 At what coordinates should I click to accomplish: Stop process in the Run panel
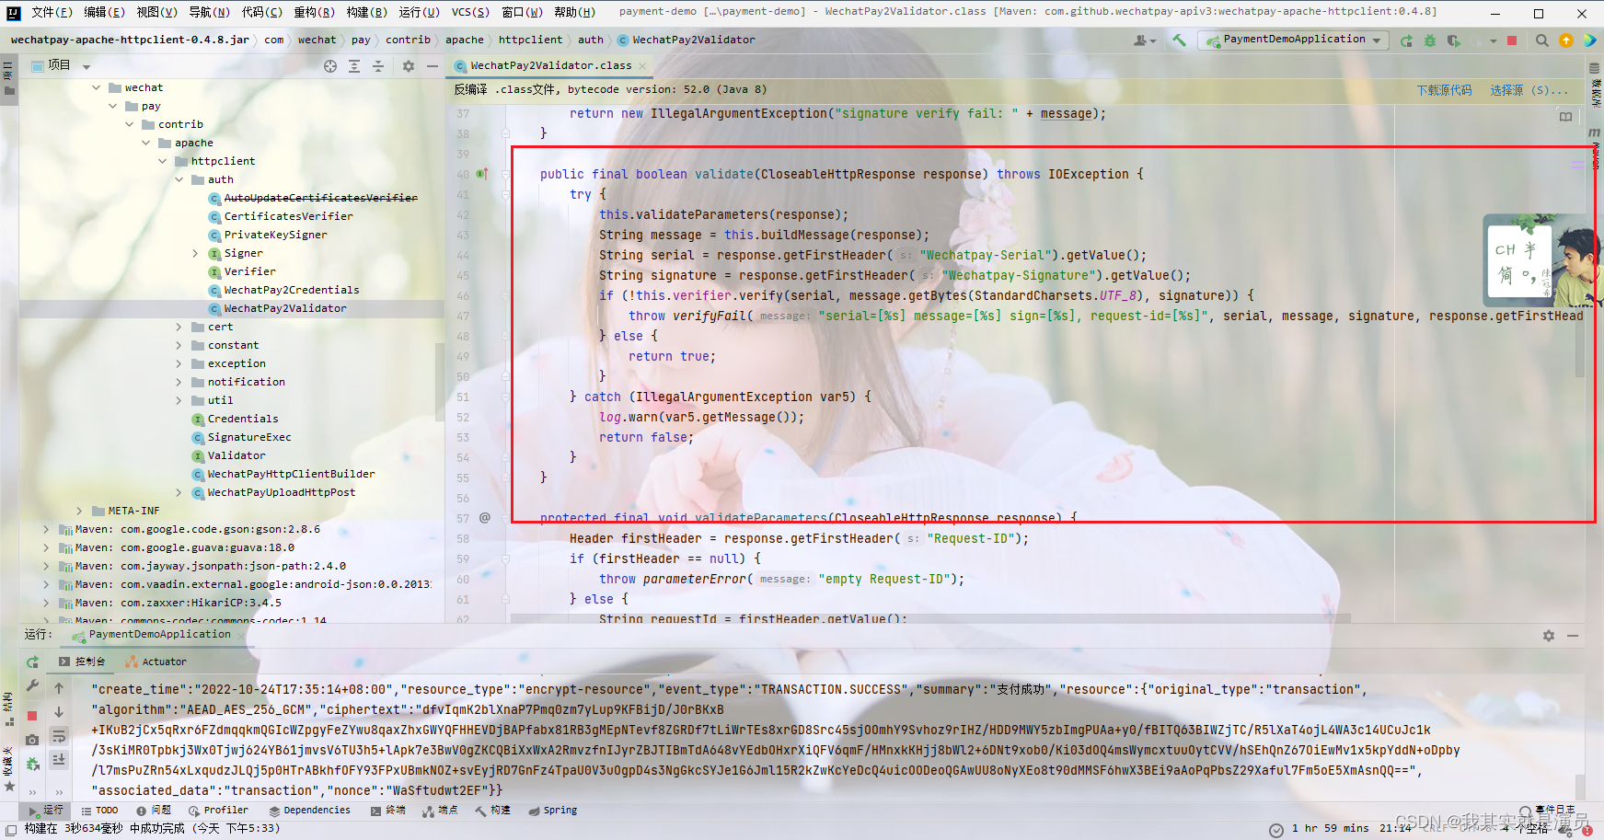(32, 715)
